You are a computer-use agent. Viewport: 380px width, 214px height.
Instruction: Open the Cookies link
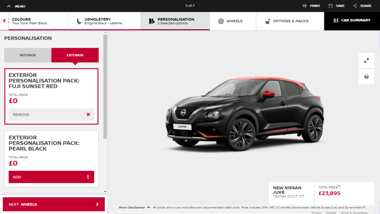point(331,213)
